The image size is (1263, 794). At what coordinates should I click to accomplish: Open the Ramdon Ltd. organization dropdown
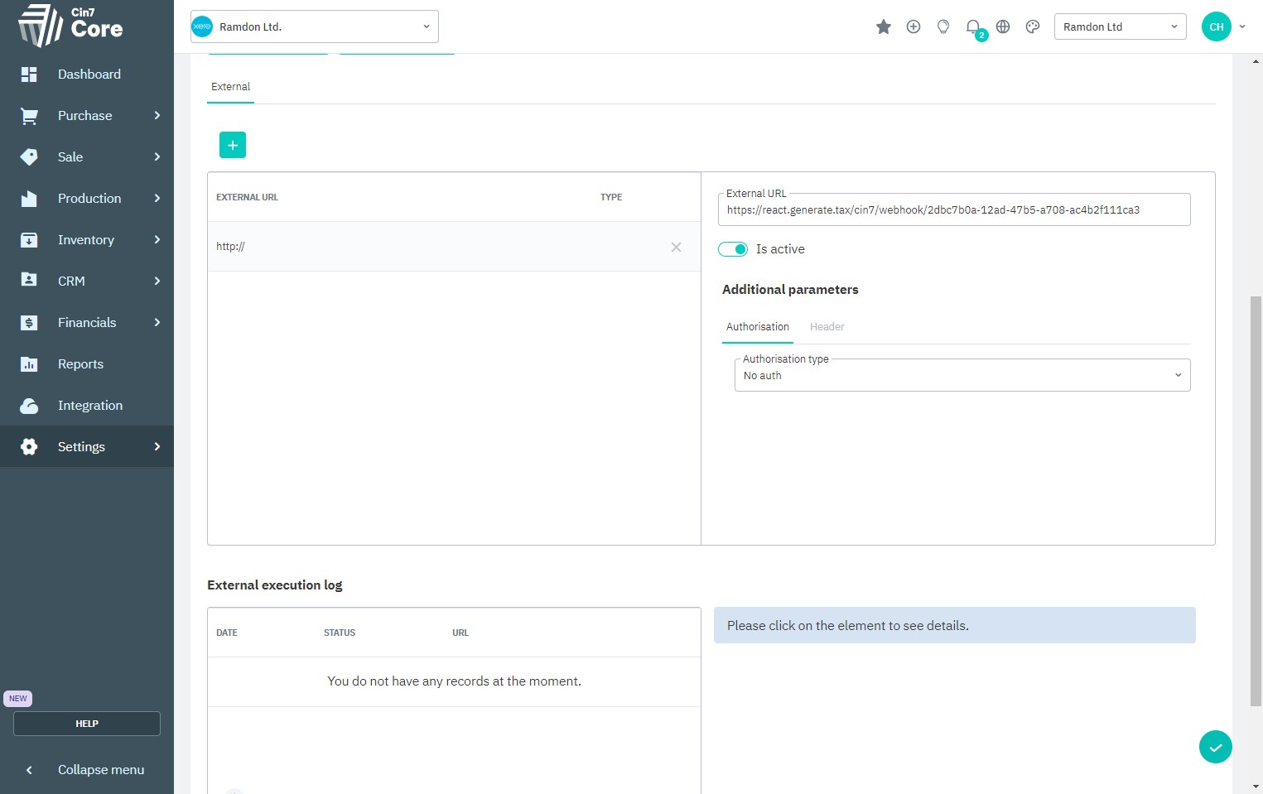tap(315, 27)
